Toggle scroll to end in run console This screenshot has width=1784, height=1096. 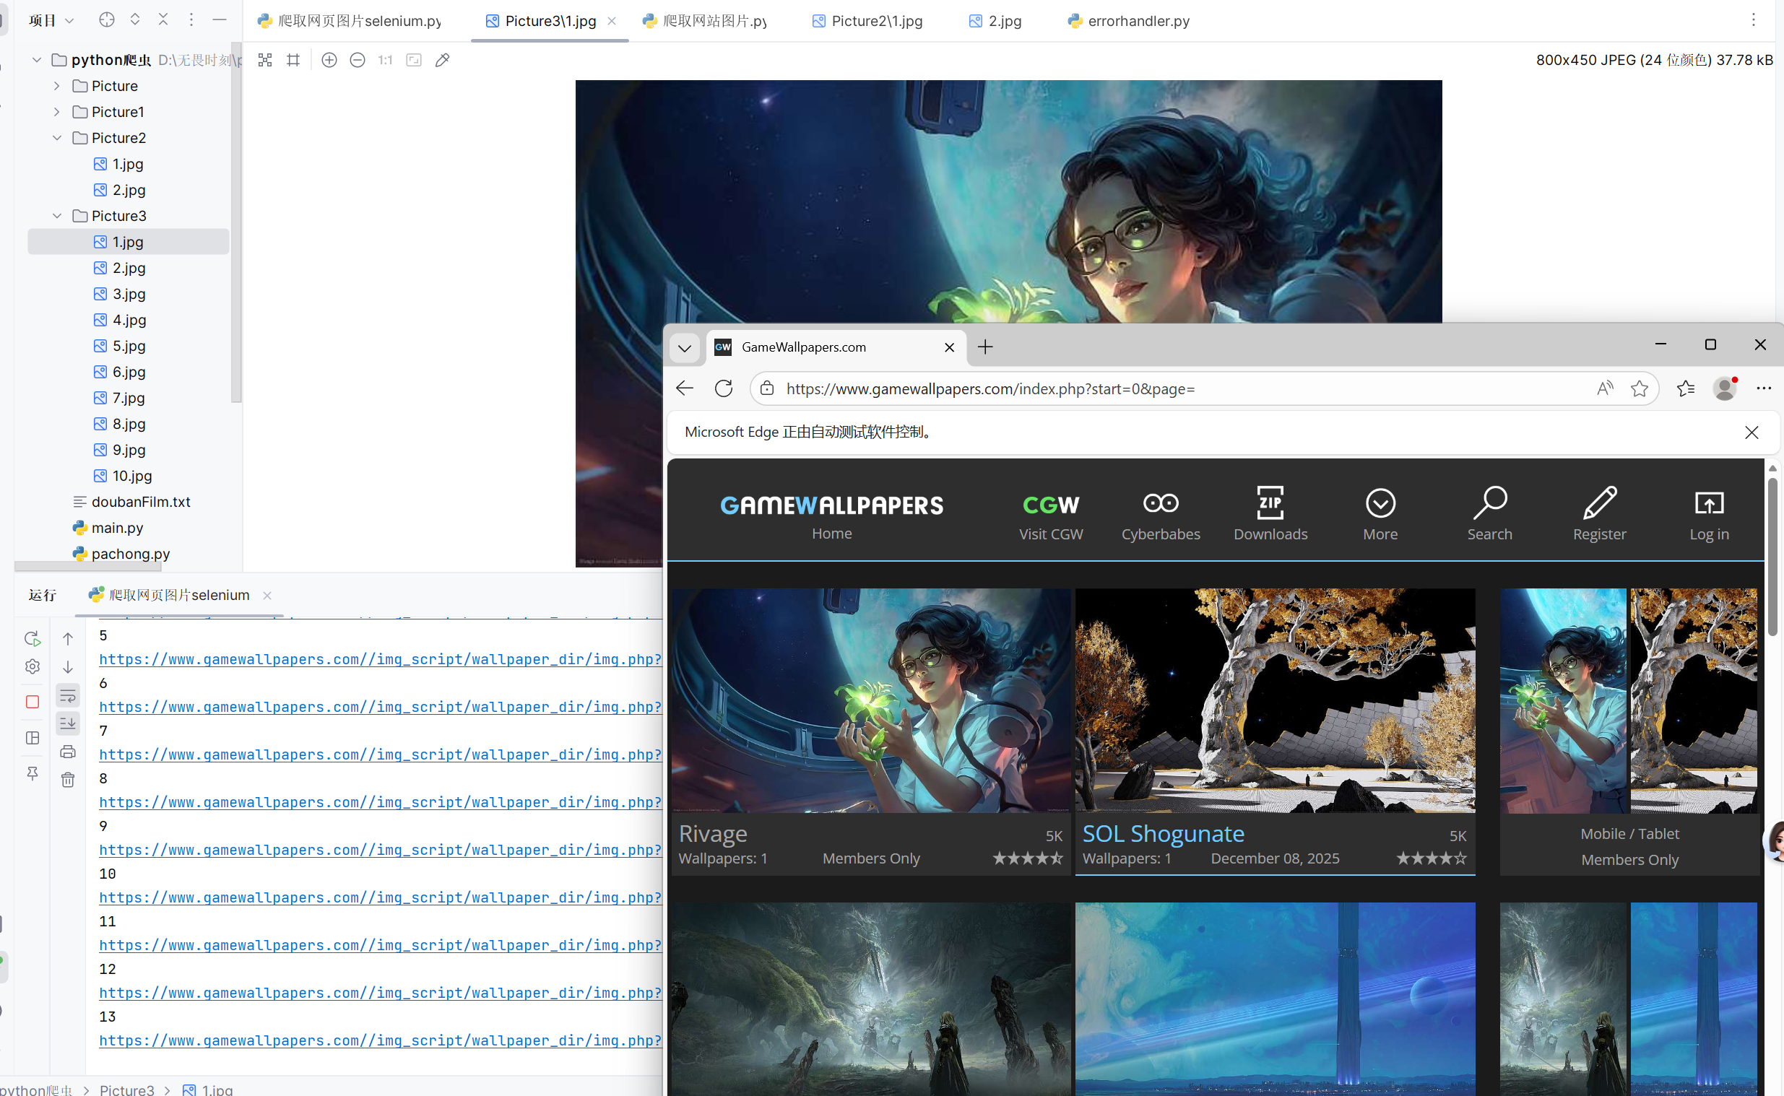click(68, 723)
